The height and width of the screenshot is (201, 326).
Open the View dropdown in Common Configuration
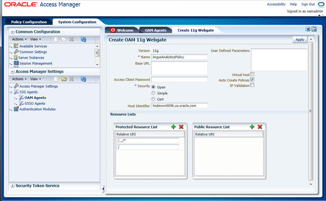35,39
